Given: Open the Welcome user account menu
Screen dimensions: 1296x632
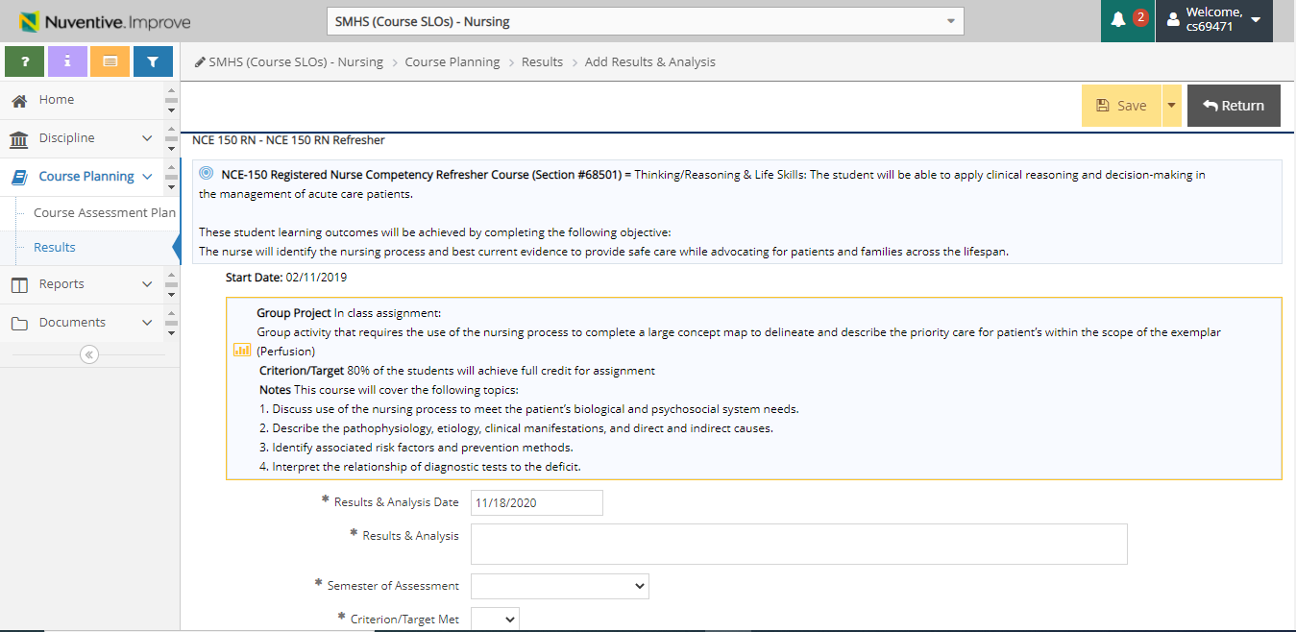Looking at the screenshot, I should coord(1213,20).
